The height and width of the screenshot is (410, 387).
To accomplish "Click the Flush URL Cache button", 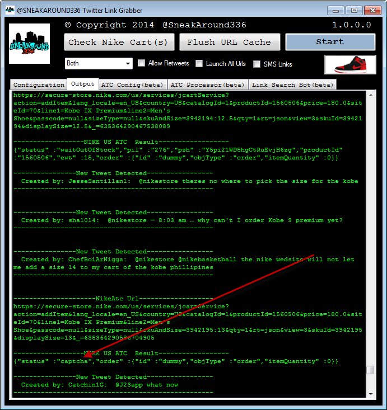I will click(230, 42).
